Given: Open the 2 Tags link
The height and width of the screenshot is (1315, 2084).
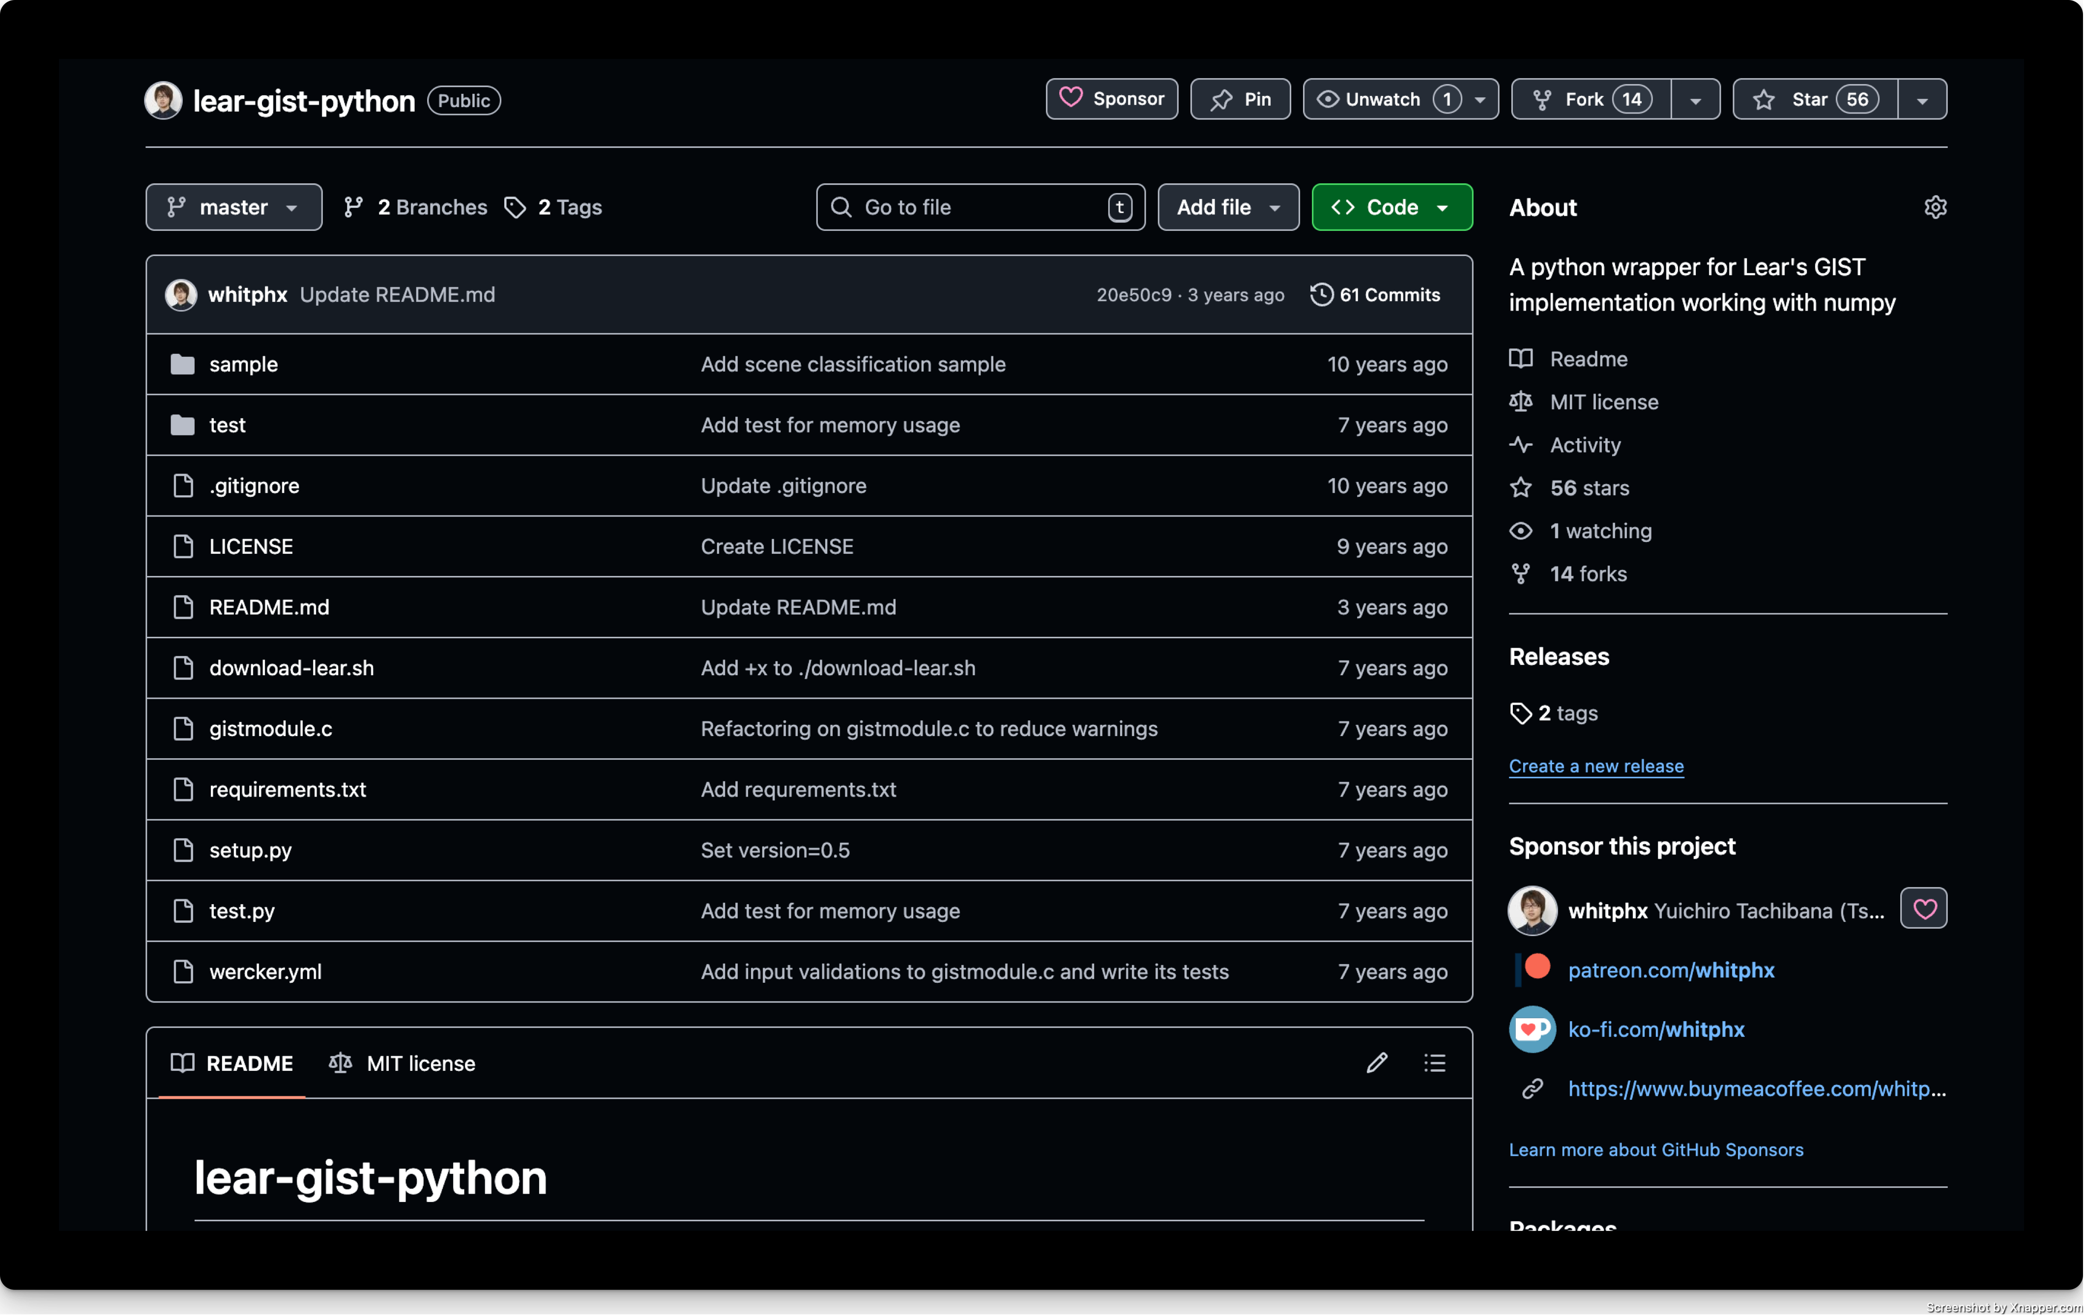Looking at the screenshot, I should 553,208.
